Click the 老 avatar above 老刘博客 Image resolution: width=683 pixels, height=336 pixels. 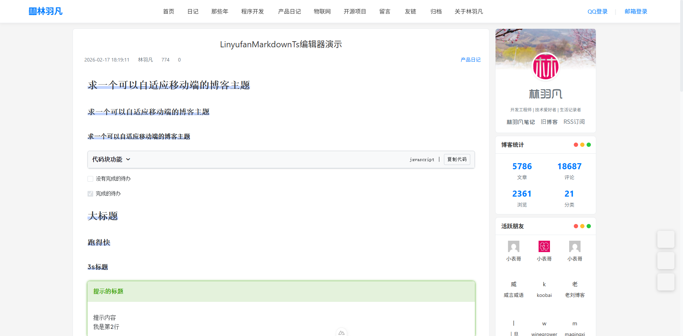click(575, 284)
